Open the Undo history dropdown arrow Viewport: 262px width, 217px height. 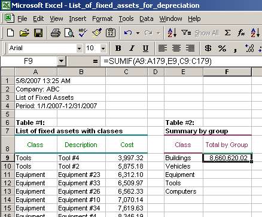[138, 33]
